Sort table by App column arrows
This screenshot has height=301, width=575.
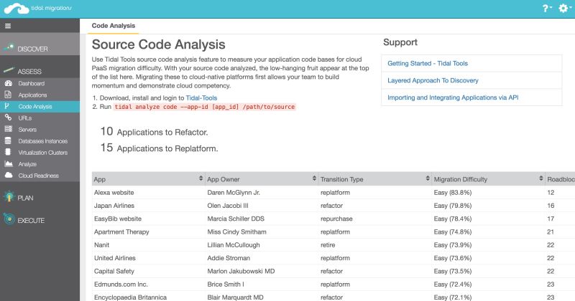pos(201,178)
